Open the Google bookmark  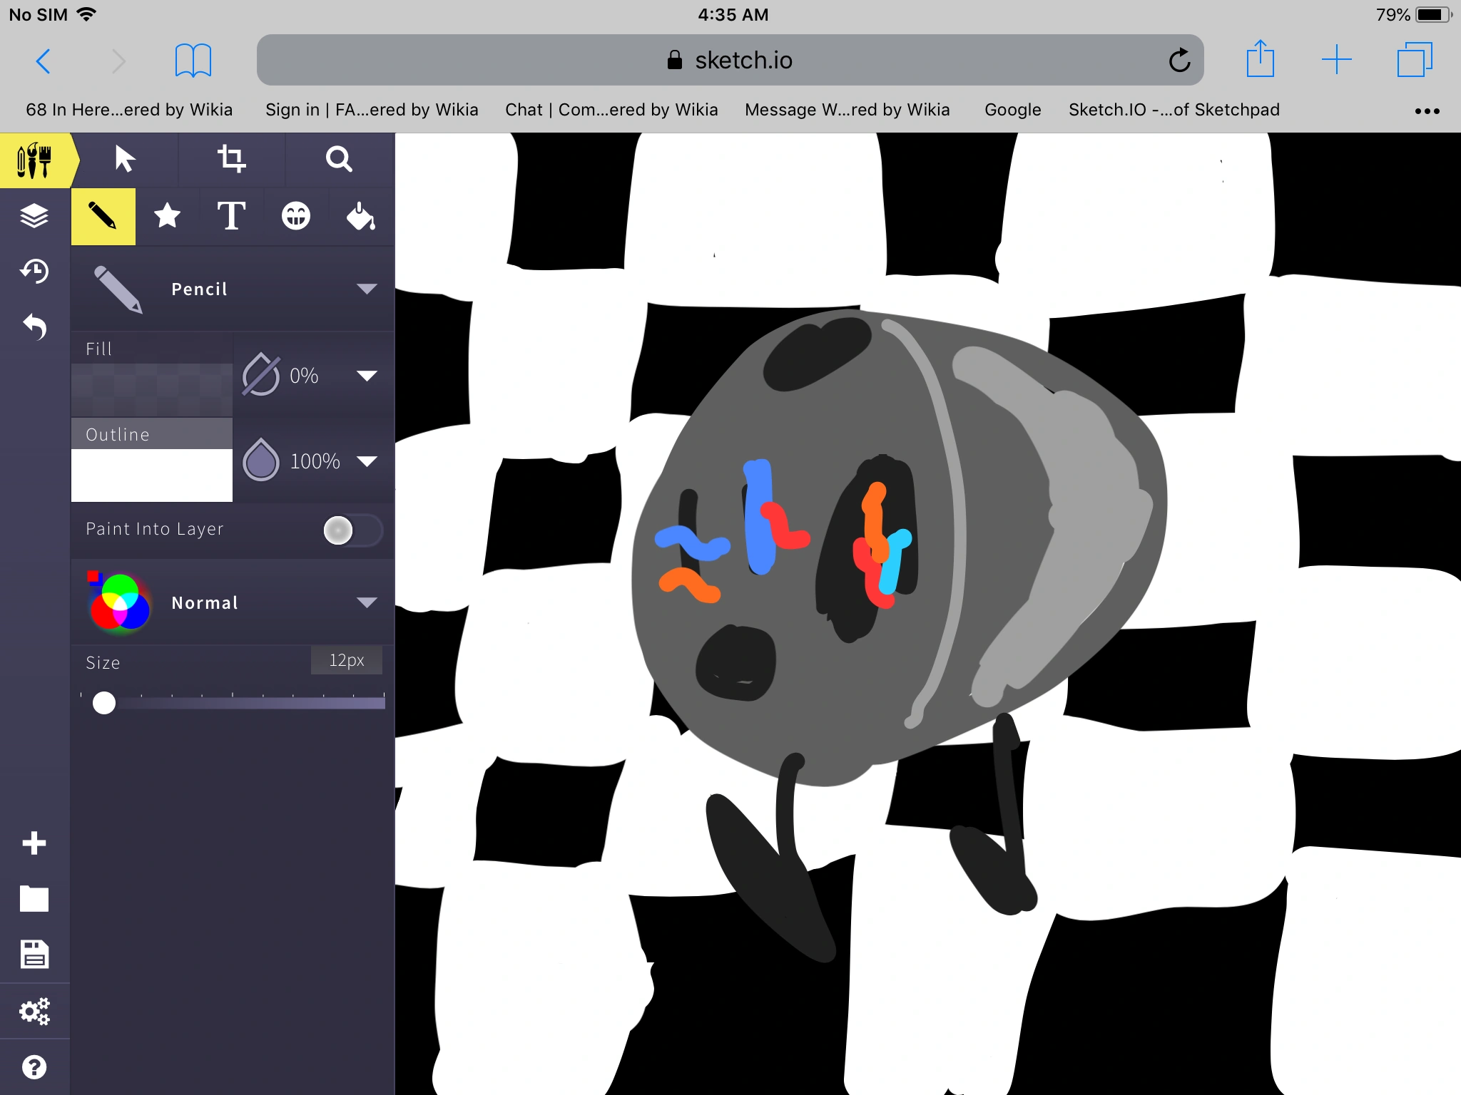1012,110
